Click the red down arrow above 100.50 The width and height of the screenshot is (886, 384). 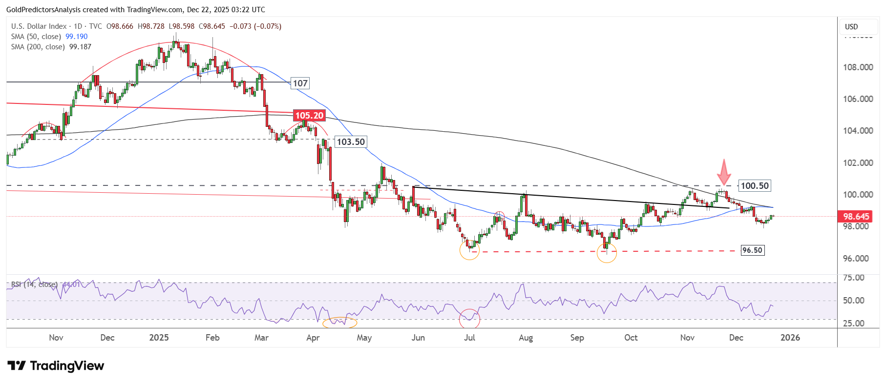pyautogui.click(x=723, y=172)
